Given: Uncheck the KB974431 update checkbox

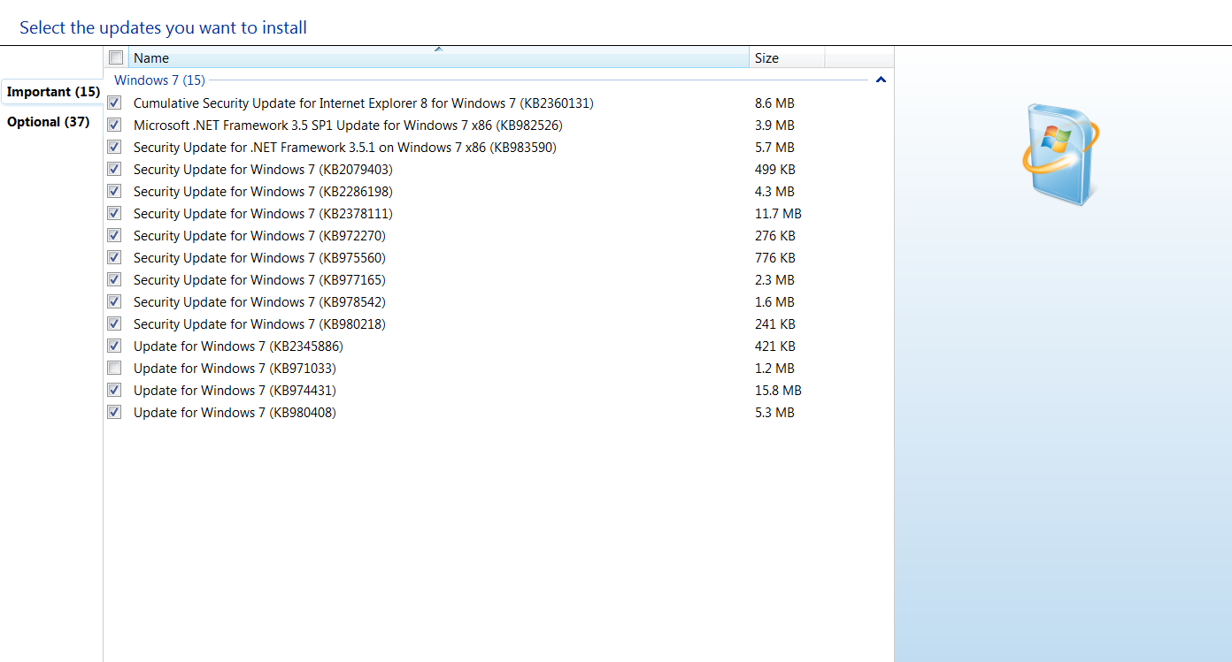Looking at the screenshot, I should tap(114, 390).
